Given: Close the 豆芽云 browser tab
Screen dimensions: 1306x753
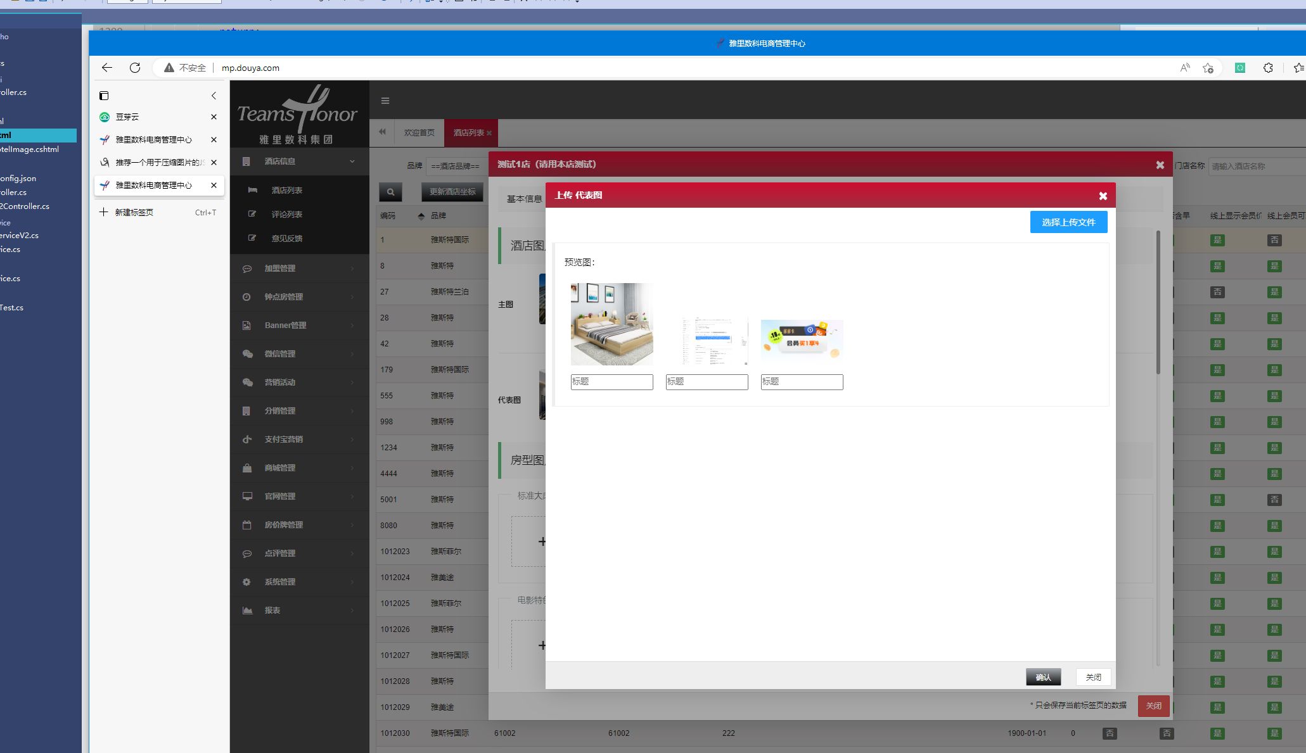Looking at the screenshot, I should point(214,117).
